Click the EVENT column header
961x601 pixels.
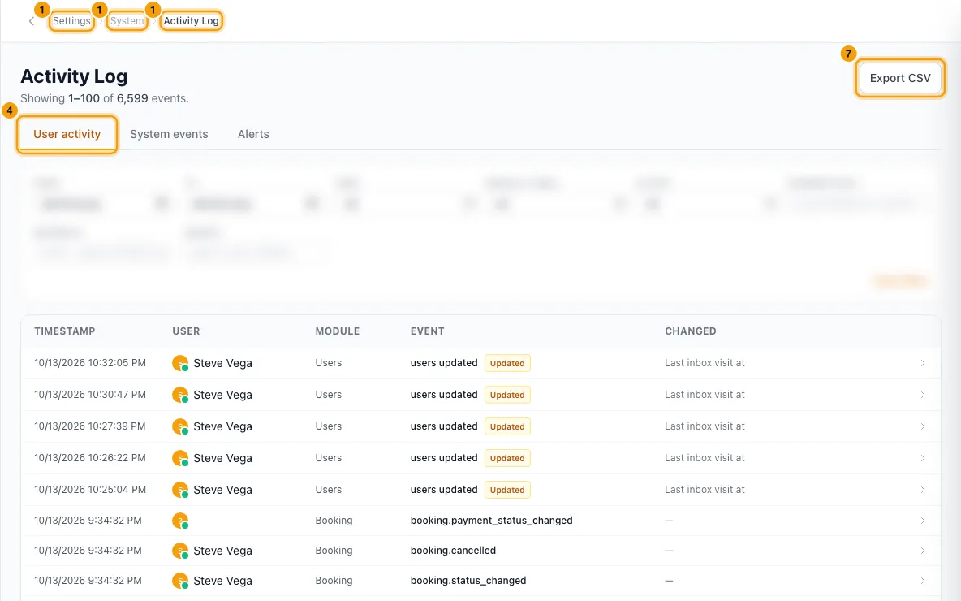tap(427, 331)
